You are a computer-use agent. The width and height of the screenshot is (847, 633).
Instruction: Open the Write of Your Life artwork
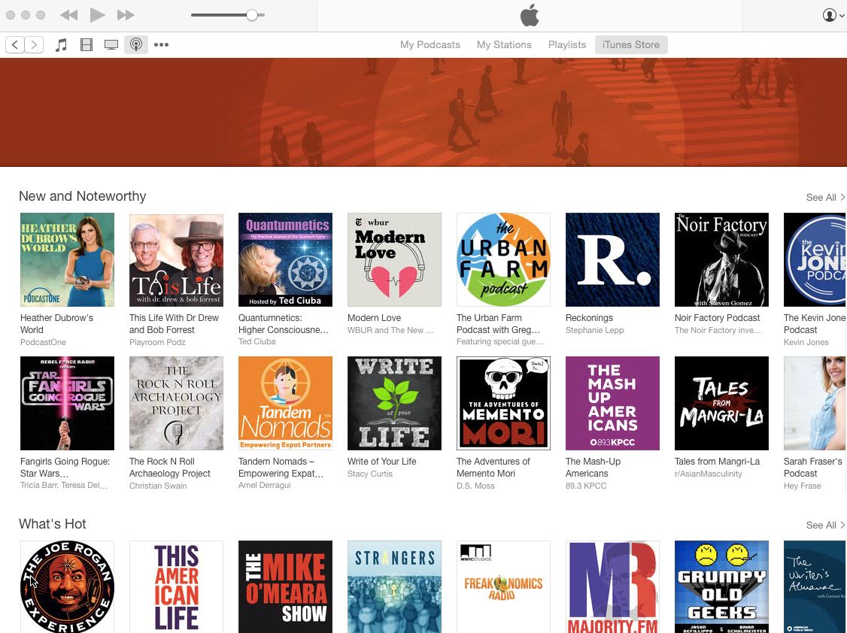tap(394, 403)
